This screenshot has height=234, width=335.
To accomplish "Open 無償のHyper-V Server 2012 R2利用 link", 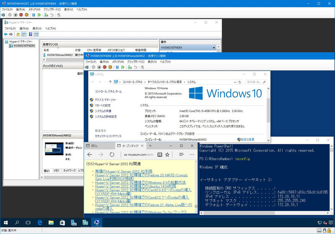I will (x=124, y=171).
